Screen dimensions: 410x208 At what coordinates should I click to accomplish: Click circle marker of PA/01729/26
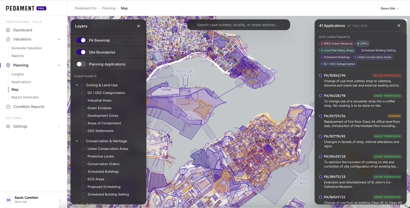tap(320, 116)
